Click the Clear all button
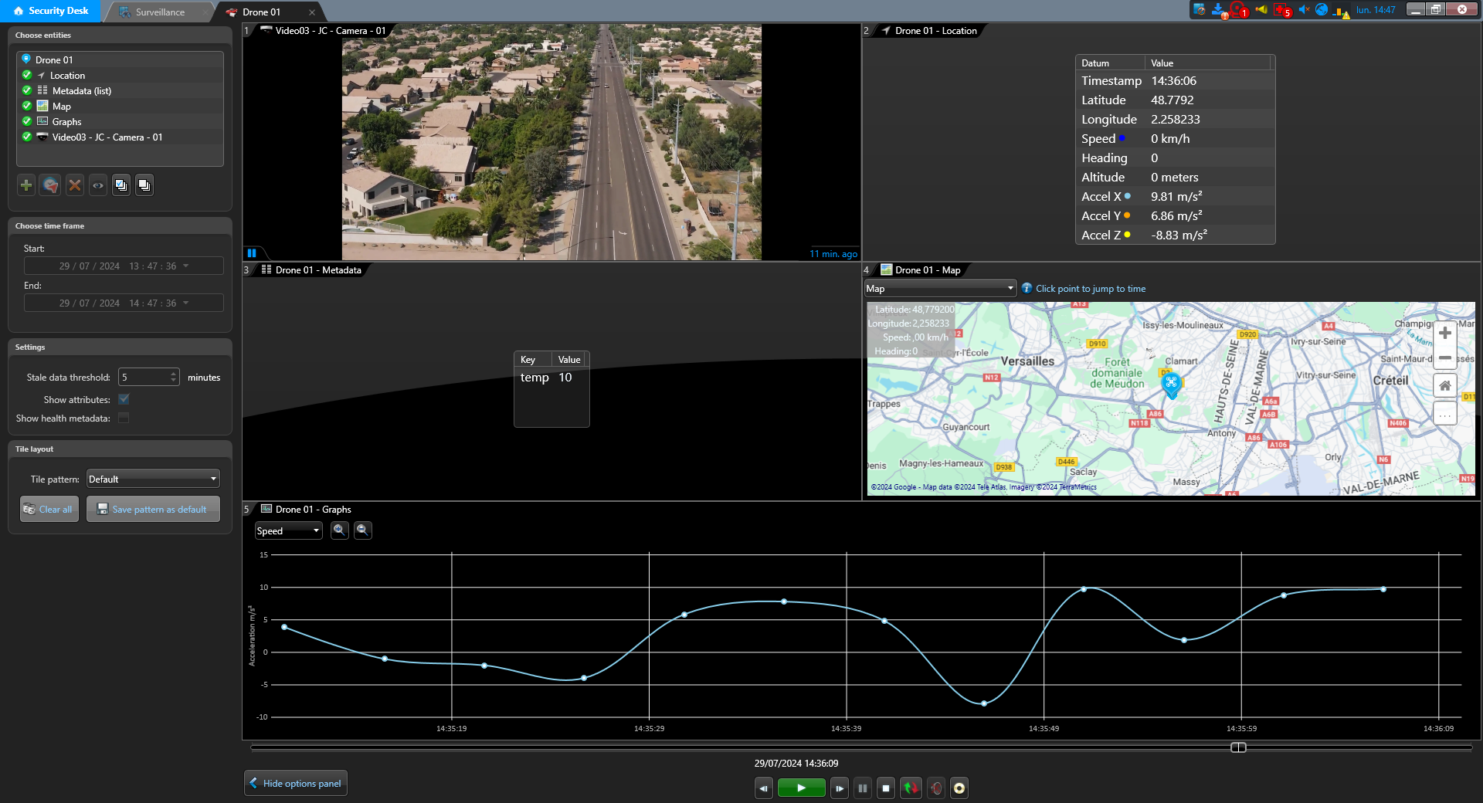1483x803 pixels. point(49,510)
